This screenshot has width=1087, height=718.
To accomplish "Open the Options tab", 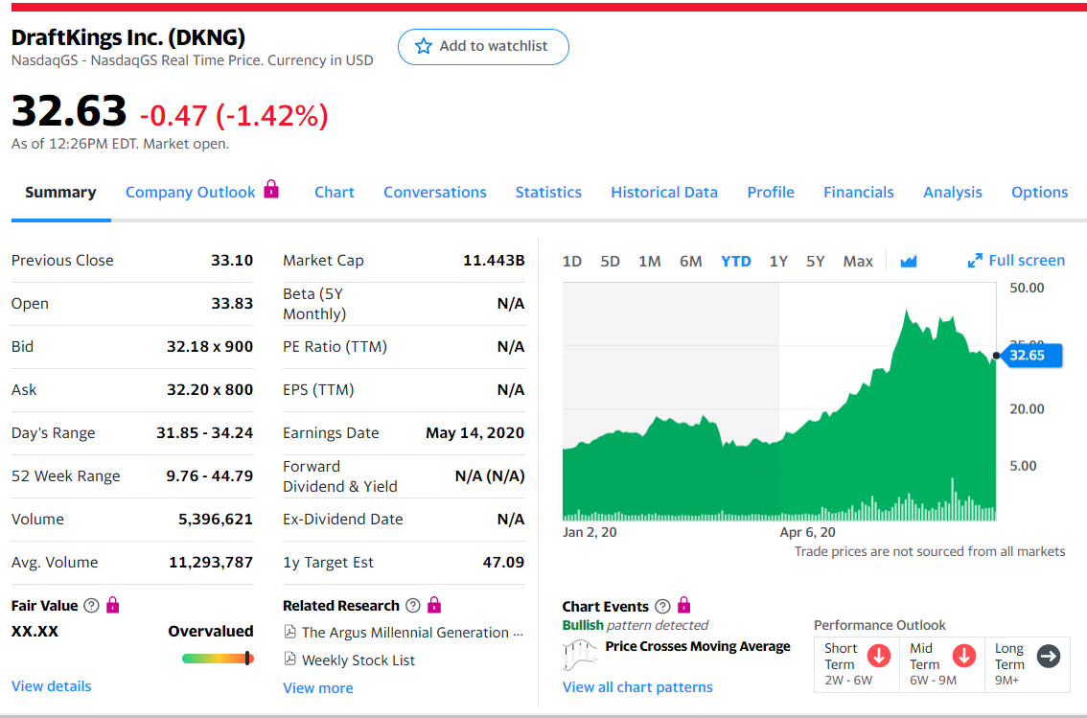I will (1039, 193).
